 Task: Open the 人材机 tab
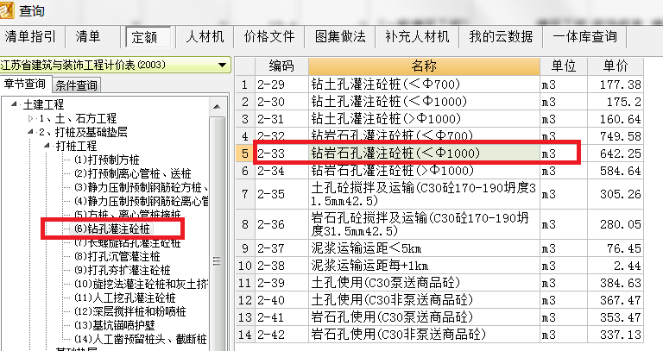coord(205,37)
